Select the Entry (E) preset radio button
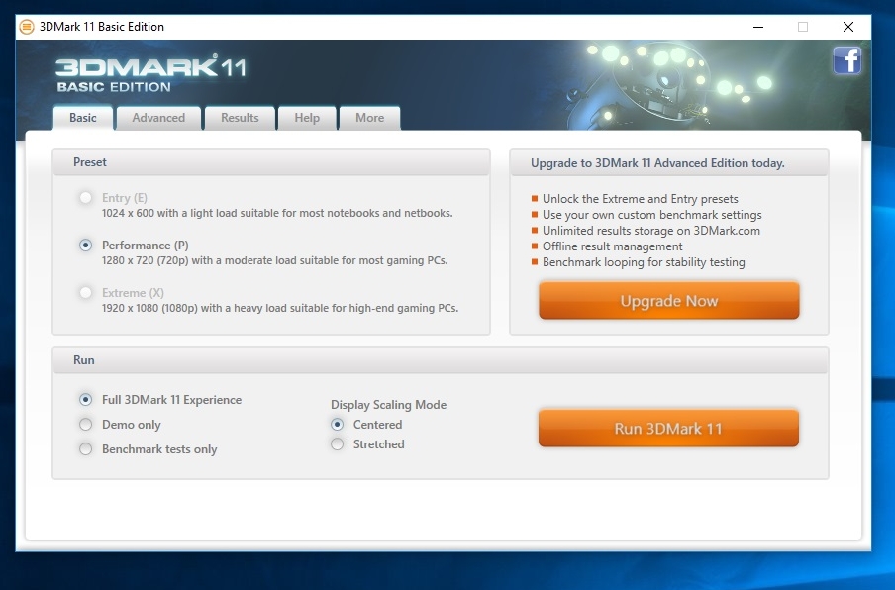The image size is (895, 590). [x=85, y=198]
